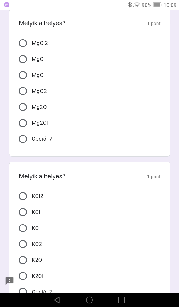The image size is (179, 307).
Task: Choose the MgCl radio button
Action: tap(23, 59)
